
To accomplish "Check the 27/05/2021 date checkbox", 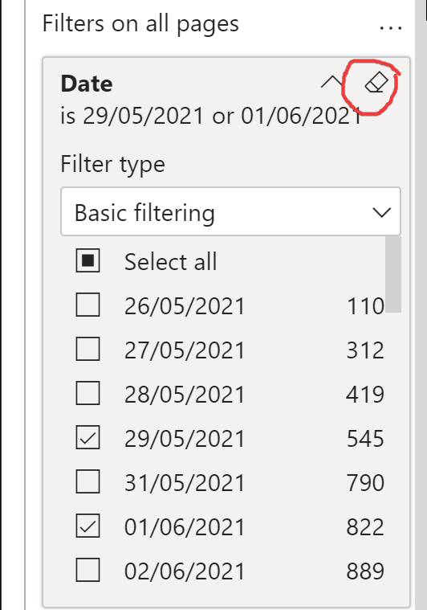I will tap(87, 349).
